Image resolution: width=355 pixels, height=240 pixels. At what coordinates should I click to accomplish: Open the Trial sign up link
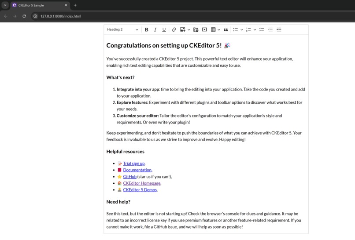click(134, 164)
